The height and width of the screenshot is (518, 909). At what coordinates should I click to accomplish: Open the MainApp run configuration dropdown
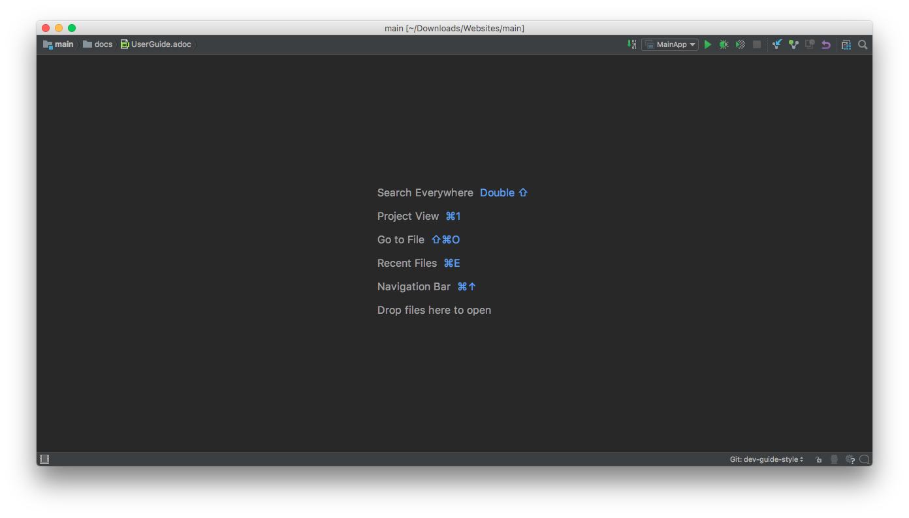point(670,44)
